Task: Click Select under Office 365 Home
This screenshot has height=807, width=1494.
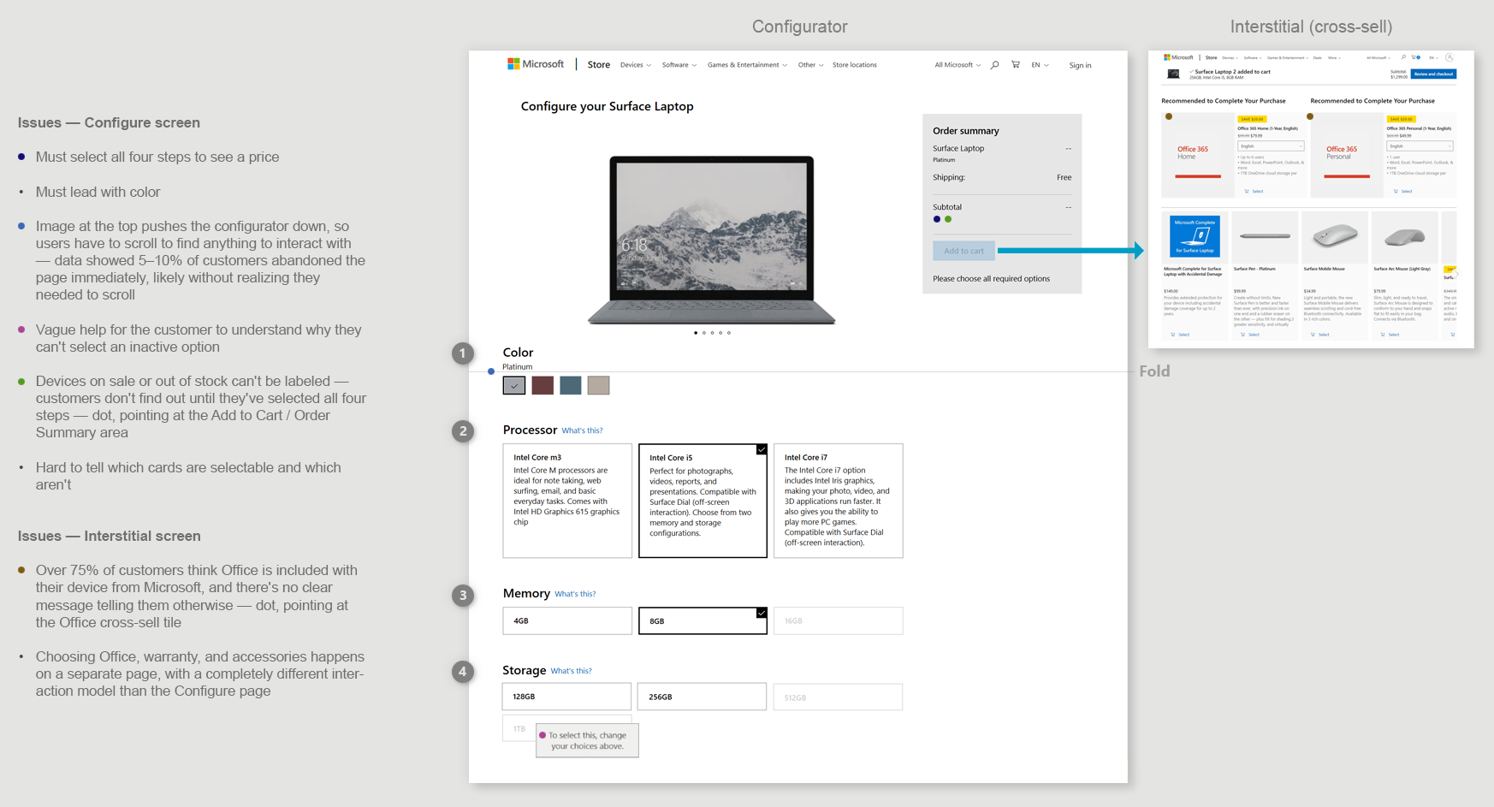Action: (1254, 192)
